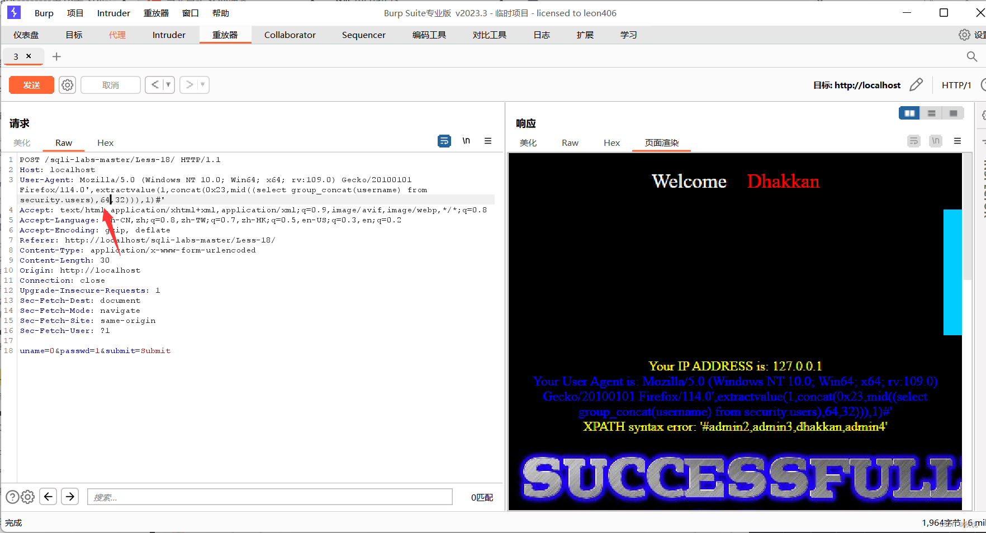Select the tabbed layout view
986x533 pixels.
[953, 113]
